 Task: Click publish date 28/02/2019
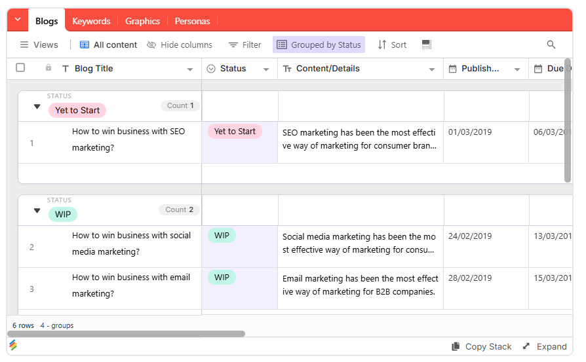point(470,278)
